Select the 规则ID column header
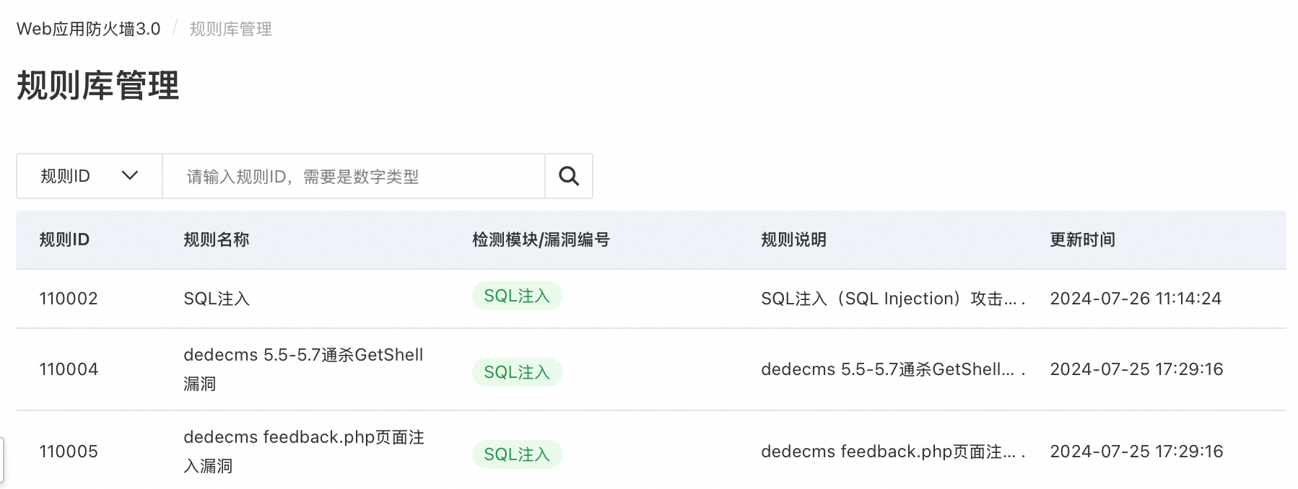This screenshot has height=489, width=1298. click(x=64, y=239)
